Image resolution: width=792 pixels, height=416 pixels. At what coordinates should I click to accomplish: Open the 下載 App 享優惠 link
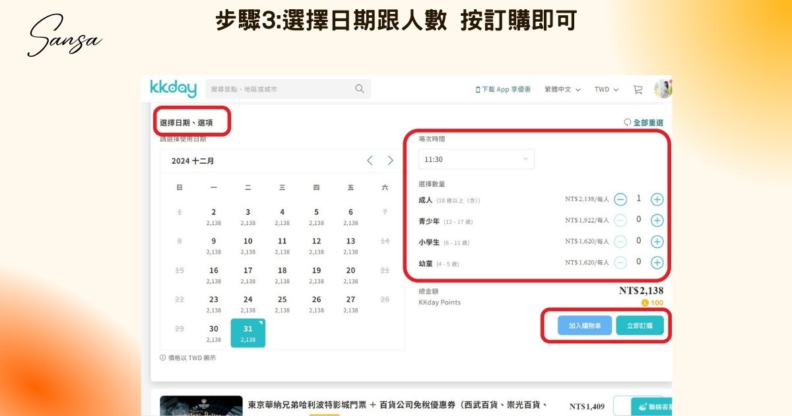[503, 89]
